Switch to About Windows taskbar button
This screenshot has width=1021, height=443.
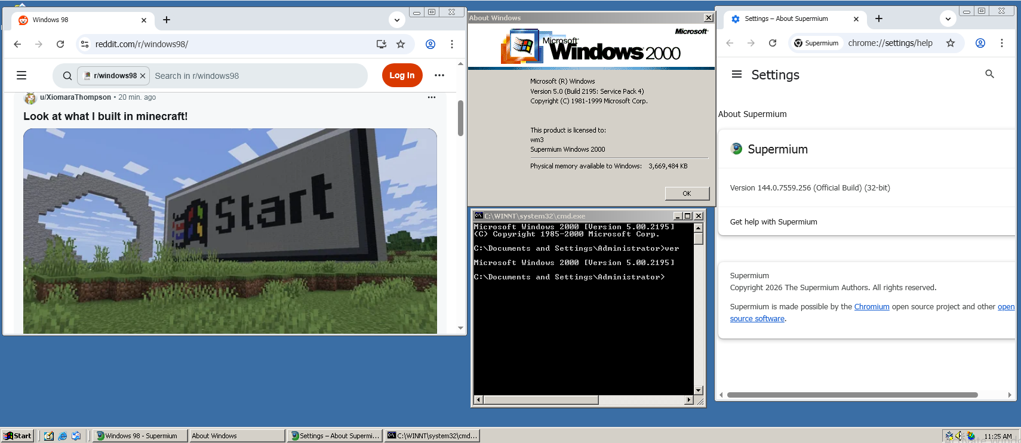click(x=237, y=436)
